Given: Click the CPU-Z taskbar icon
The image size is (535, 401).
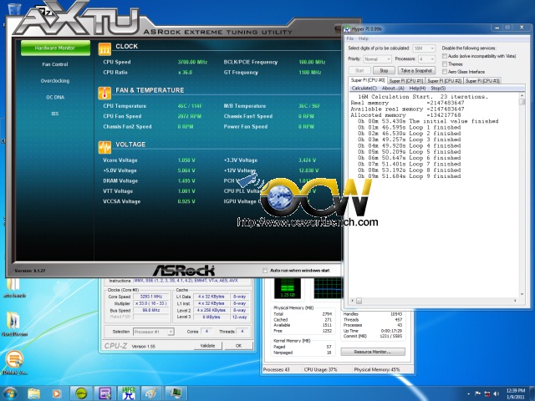Looking at the screenshot, I should (104, 393).
